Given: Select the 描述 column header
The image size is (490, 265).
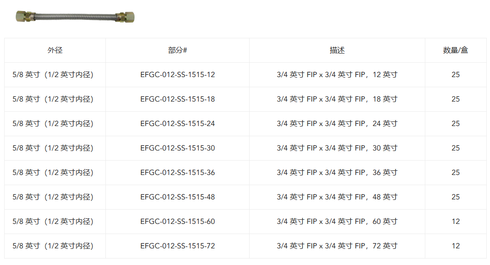Looking at the screenshot, I should [x=337, y=50].
